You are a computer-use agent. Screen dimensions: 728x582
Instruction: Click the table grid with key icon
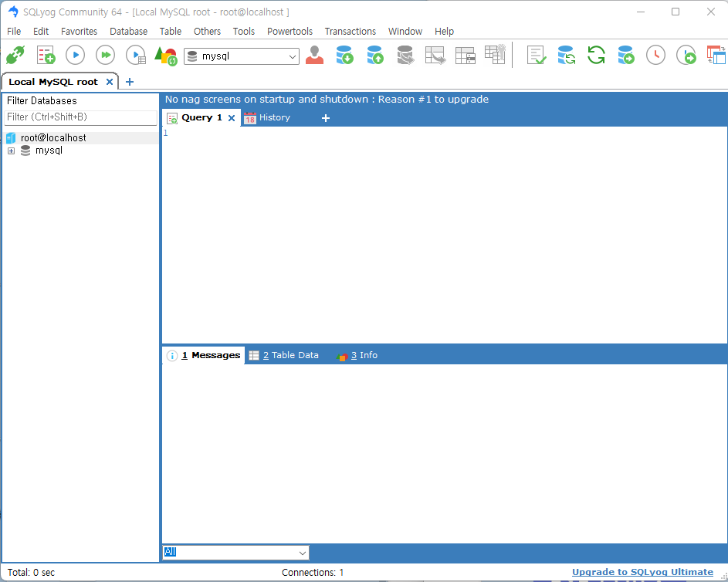pyautogui.click(x=495, y=54)
